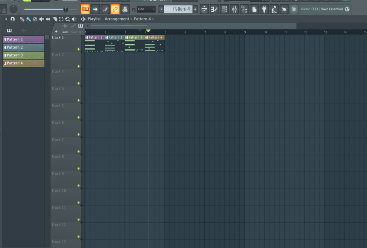The height and width of the screenshot is (248, 367).
Task: Open the Channel rack icon
Action: tap(224, 9)
